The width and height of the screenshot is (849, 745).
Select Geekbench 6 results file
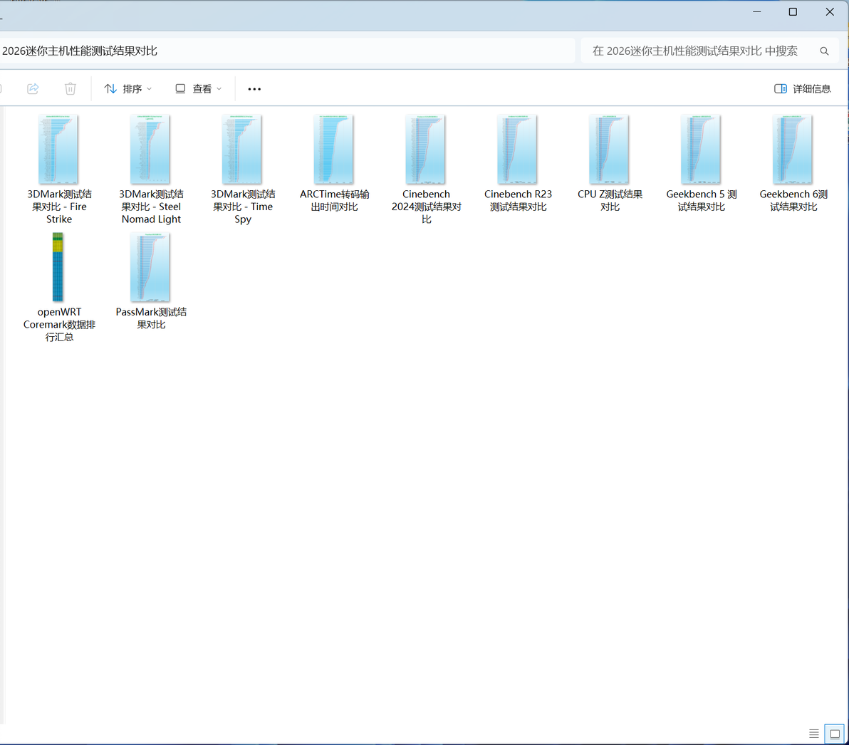click(793, 164)
